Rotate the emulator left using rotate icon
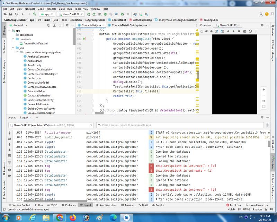Screen dimensions: 277x222 click(216, 31)
